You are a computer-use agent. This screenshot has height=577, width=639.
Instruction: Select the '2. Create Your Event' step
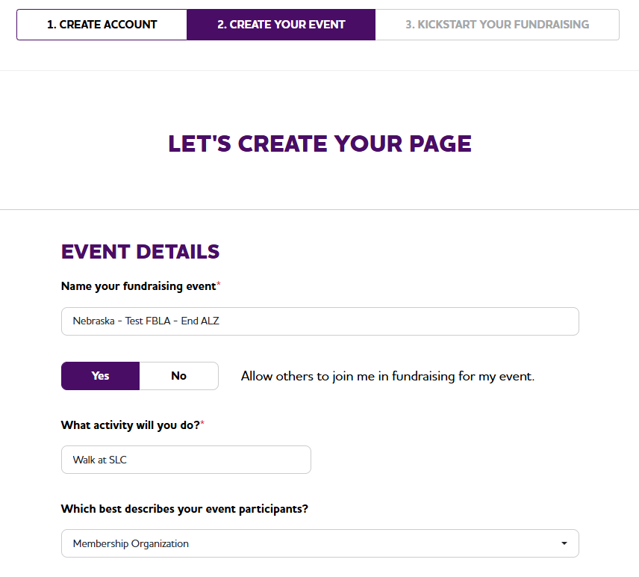(281, 25)
